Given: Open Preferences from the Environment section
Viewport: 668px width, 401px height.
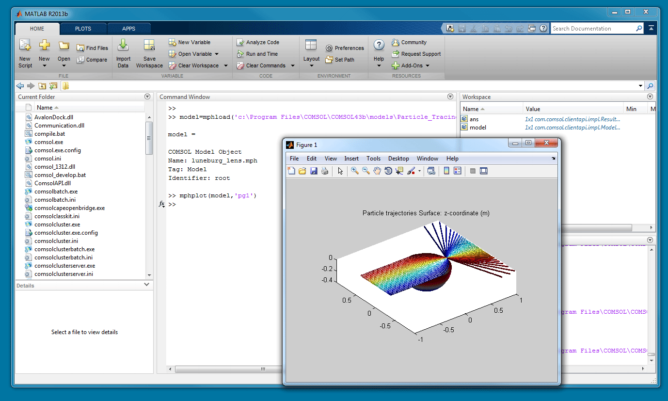Looking at the screenshot, I should (344, 48).
